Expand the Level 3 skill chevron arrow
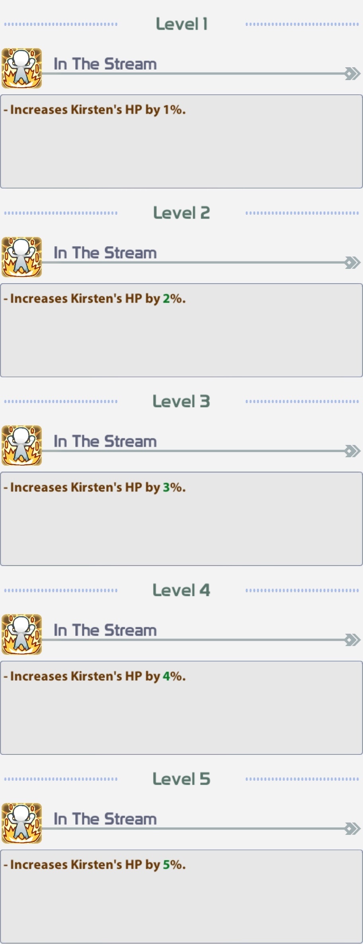 (353, 451)
